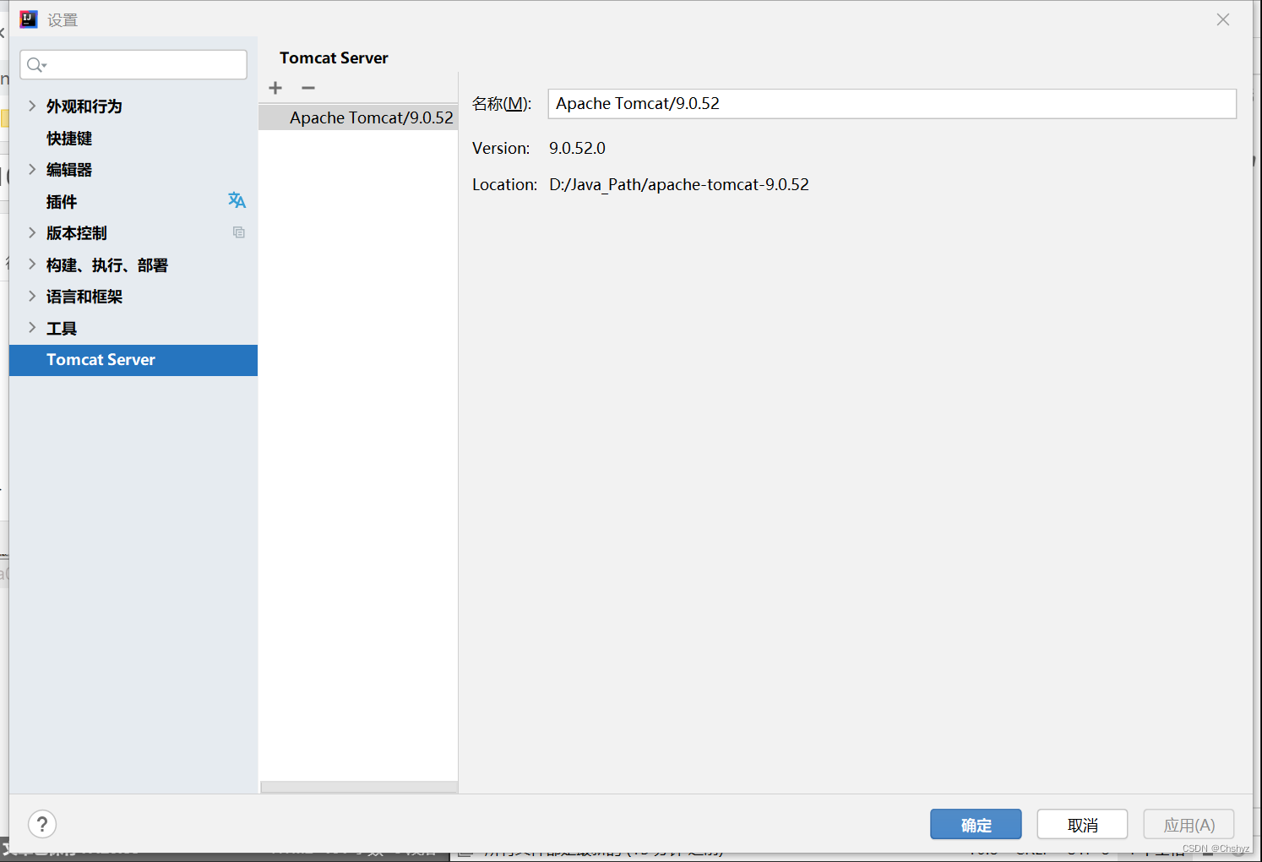Close the 设置 dialog window
The image size is (1262, 862).
[x=1223, y=19]
